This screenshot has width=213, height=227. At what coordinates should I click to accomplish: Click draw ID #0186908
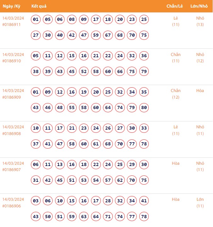pos(11,133)
